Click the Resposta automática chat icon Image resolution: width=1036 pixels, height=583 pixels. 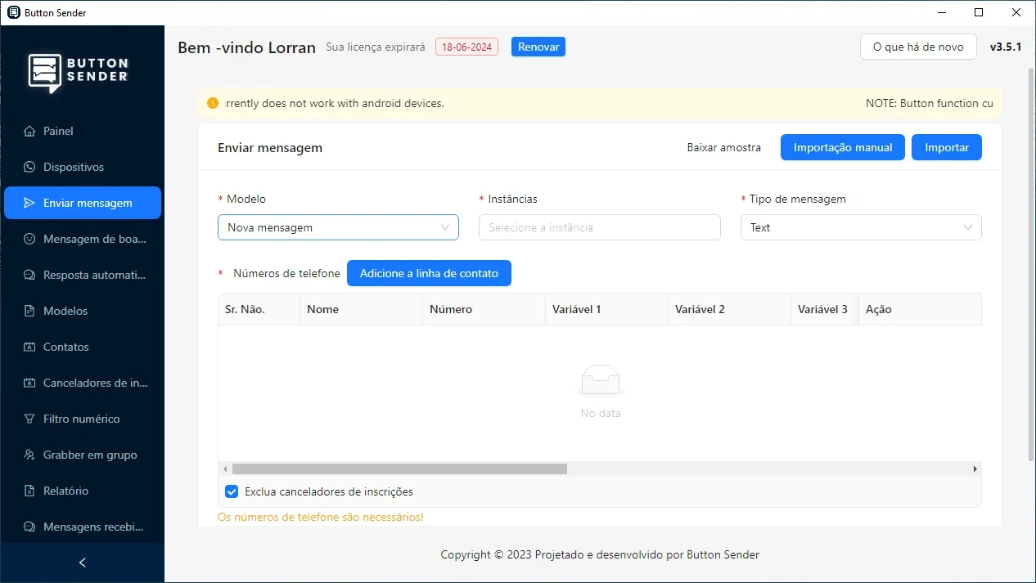[29, 275]
